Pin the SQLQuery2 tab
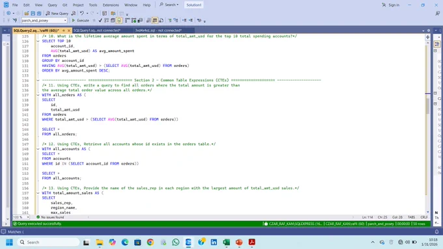This screenshot has width=443, height=249. coord(64,30)
